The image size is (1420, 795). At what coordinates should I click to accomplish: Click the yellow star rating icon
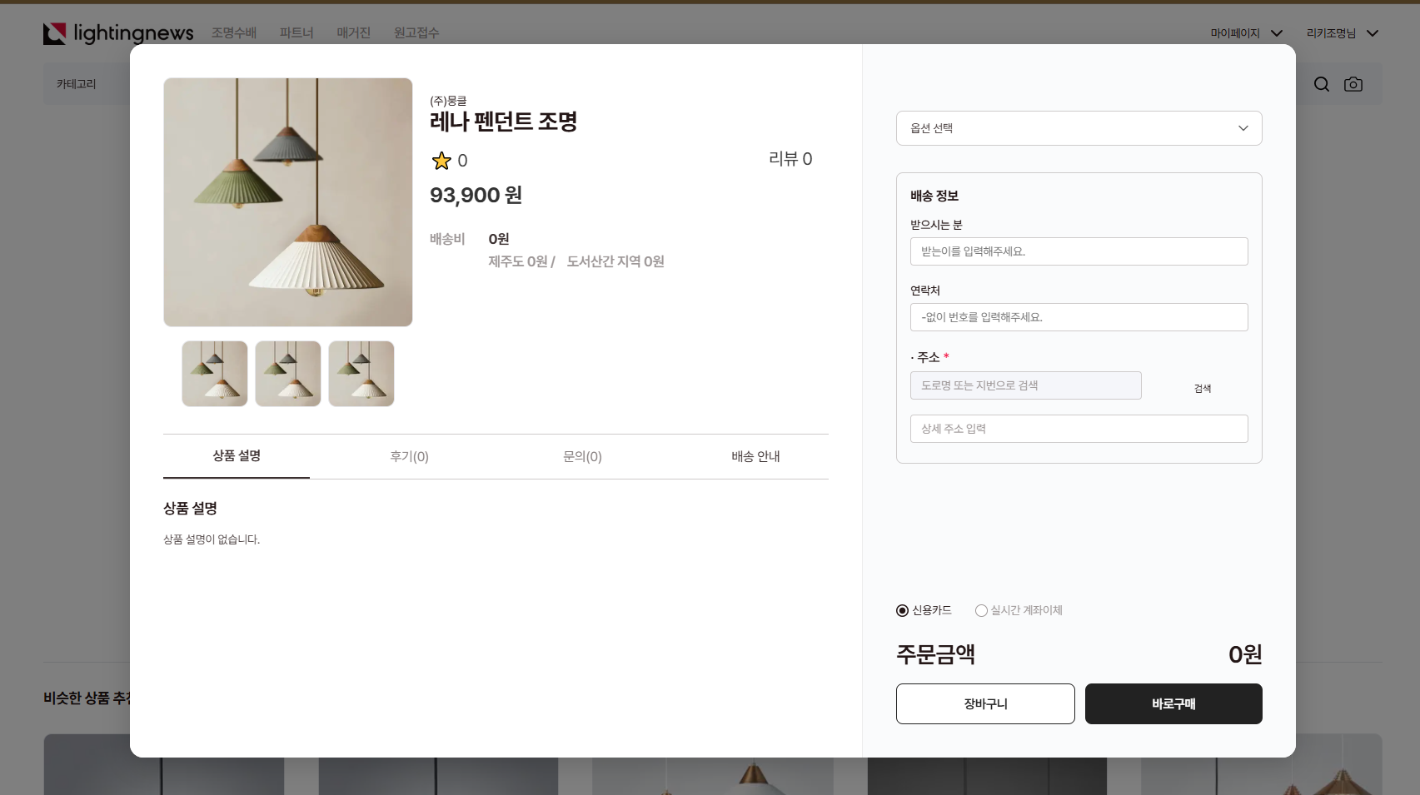pos(441,161)
